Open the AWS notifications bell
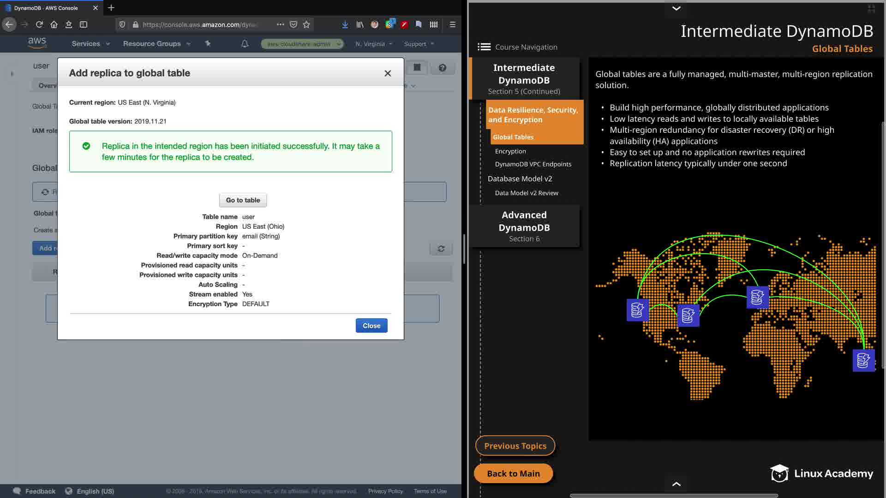Viewport: 886px width, 498px height. (x=245, y=44)
